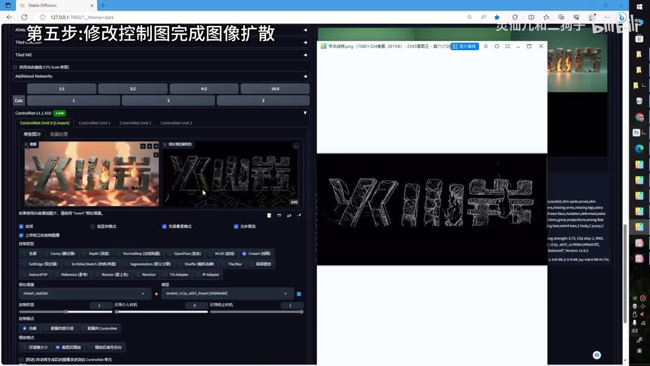
Task: Collapse the ControlNet v1.1.410 section
Action: click(305, 113)
